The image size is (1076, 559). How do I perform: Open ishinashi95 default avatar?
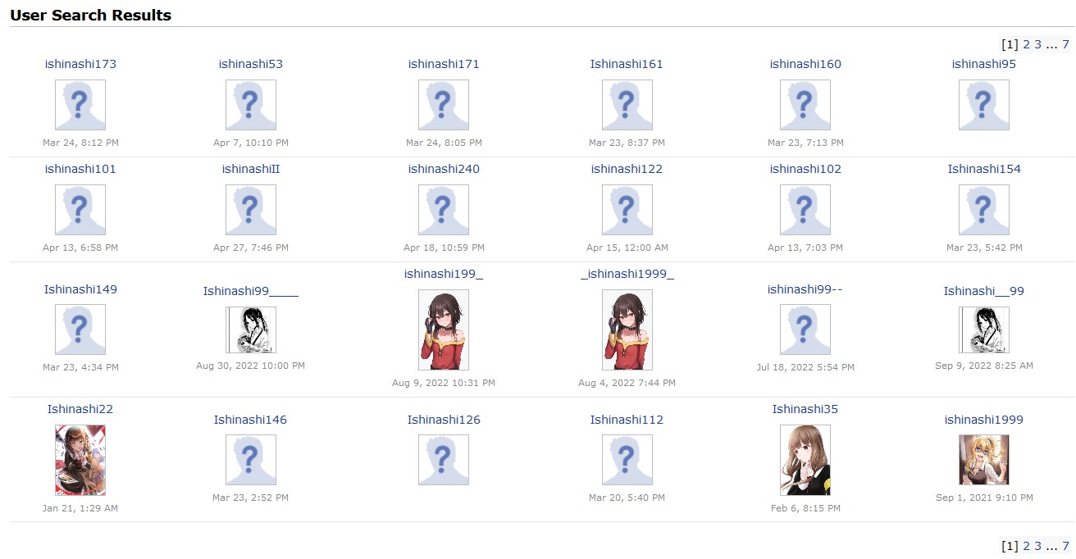[x=984, y=105]
